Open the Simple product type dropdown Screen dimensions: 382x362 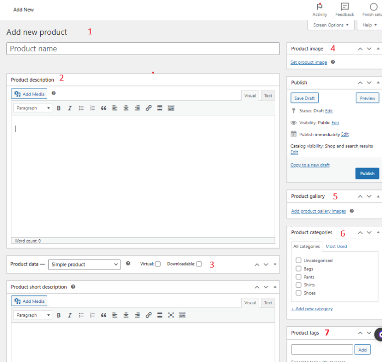tap(84, 265)
